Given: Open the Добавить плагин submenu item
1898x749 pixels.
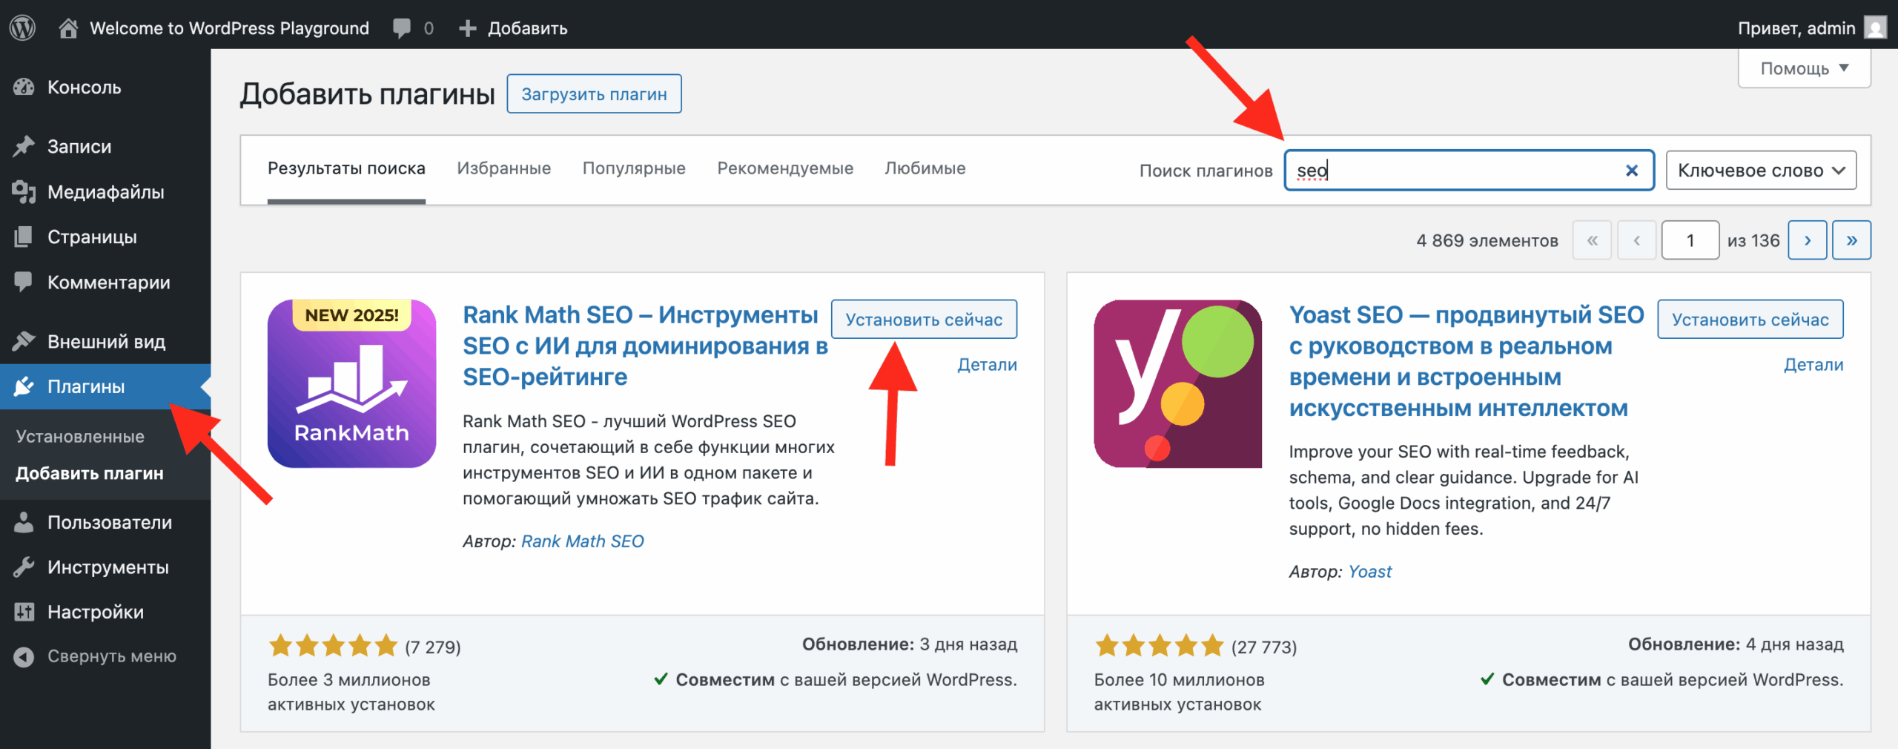Looking at the screenshot, I should click(x=90, y=473).
